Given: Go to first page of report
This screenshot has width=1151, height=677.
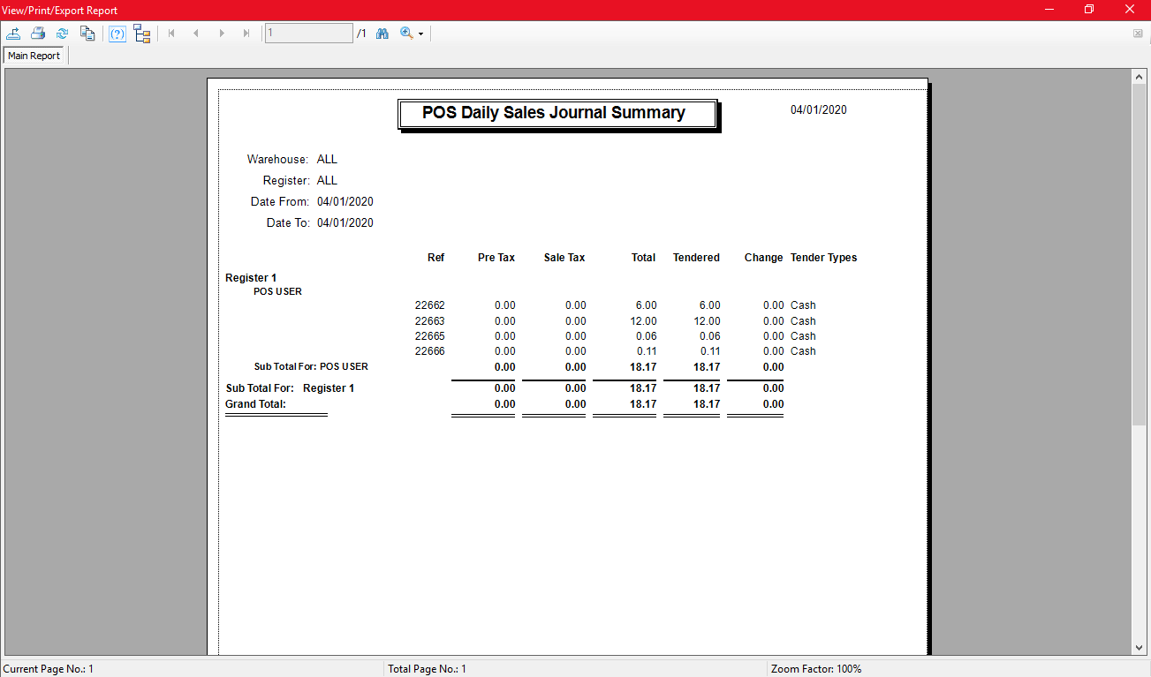Looking at the screenshot, I should [171, 34].
